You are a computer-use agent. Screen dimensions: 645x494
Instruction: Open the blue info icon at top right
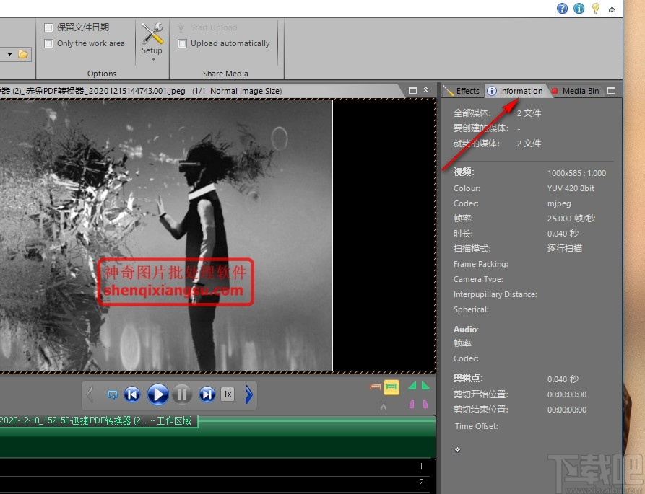point(579,8)
